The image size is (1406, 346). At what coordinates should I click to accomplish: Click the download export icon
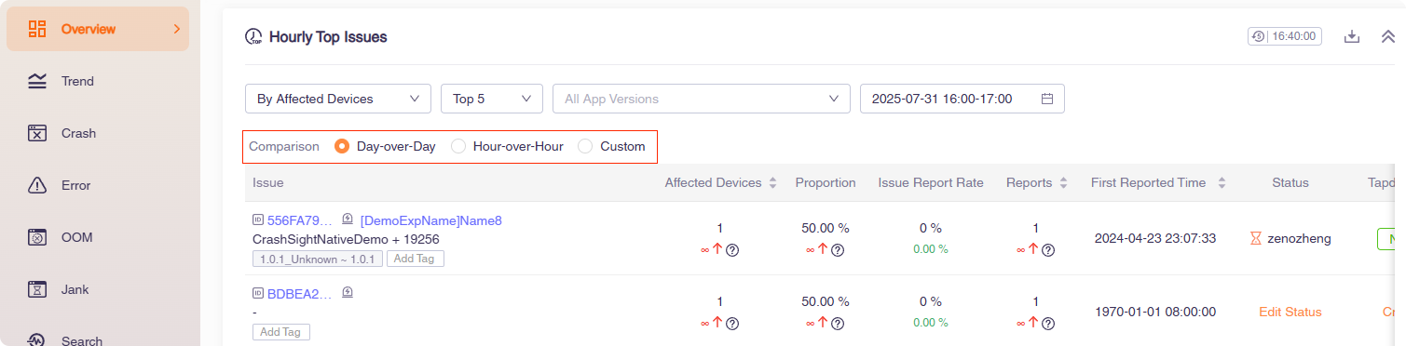click(x=1352, y=36)
